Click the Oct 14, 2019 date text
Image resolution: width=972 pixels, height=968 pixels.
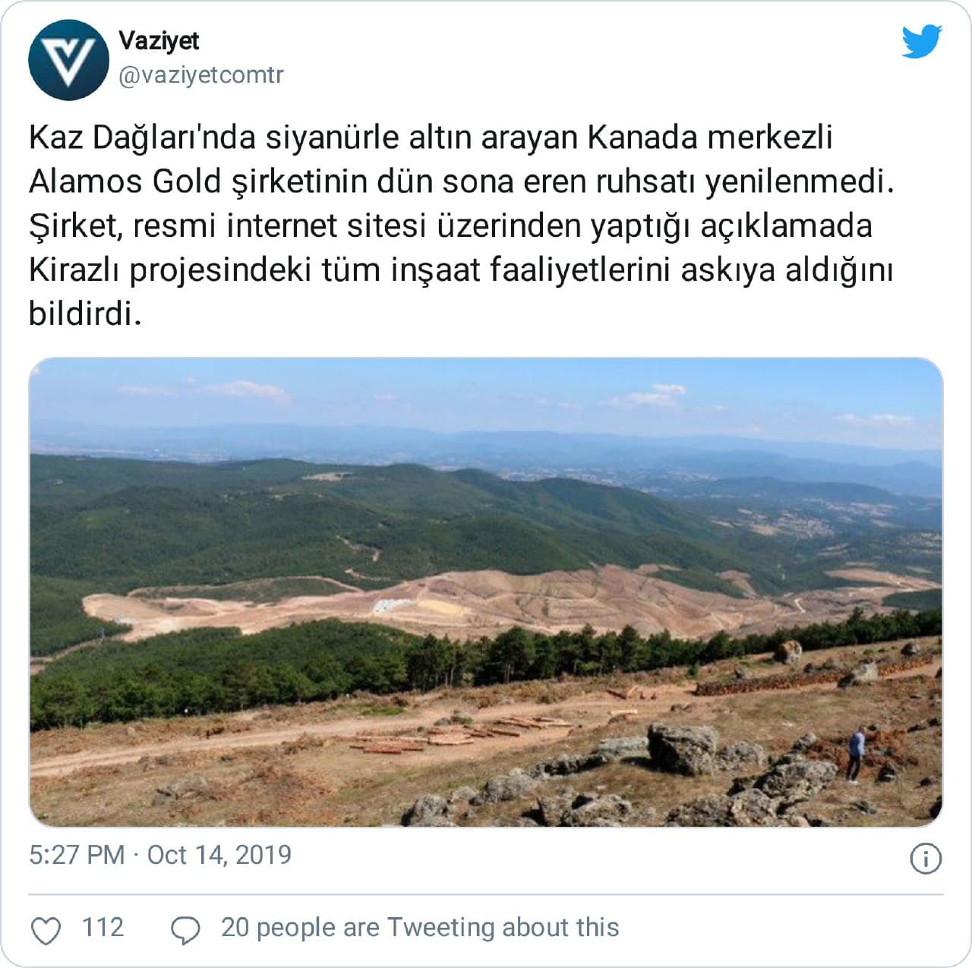click(x=219, y=855)
